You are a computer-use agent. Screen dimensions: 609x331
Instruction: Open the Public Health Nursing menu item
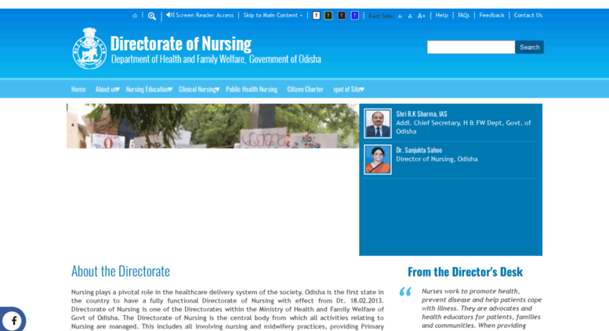(x=252, y=89)
